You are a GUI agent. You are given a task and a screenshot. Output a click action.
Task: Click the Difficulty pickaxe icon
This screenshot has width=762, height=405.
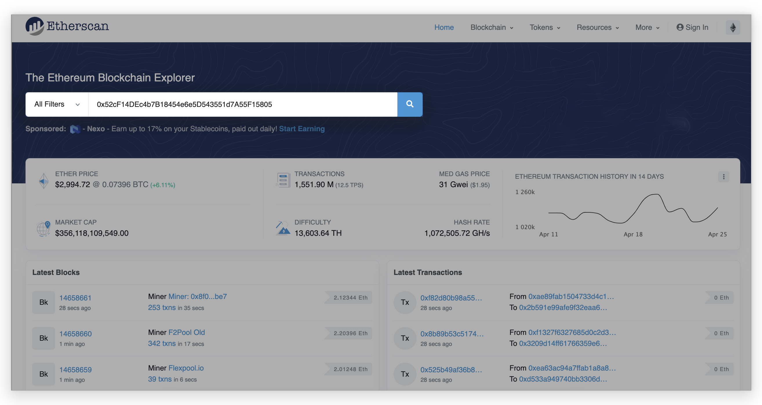(x=283, y=228)
